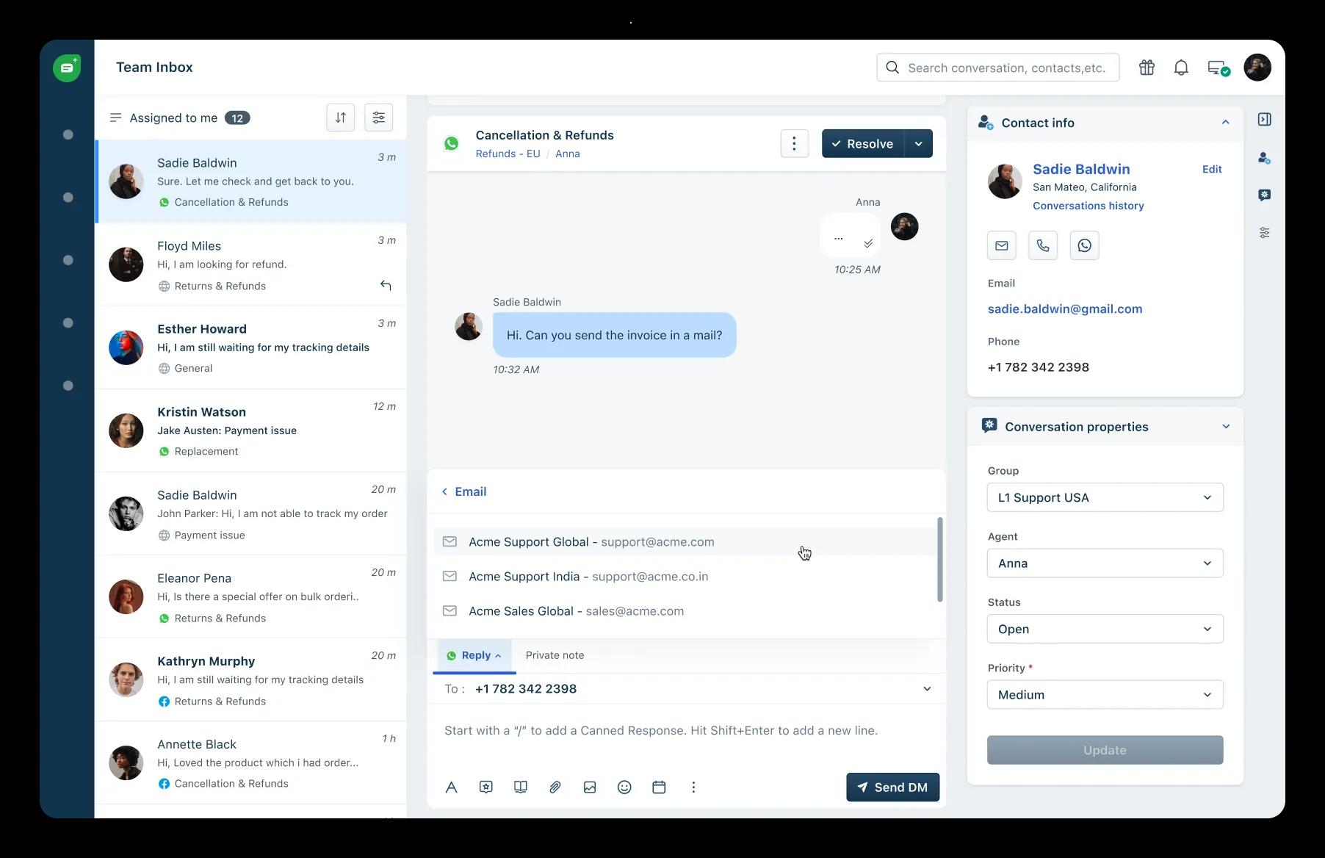
Task: Select Acme Sales Global email option
Action: [x=683, y=611]
